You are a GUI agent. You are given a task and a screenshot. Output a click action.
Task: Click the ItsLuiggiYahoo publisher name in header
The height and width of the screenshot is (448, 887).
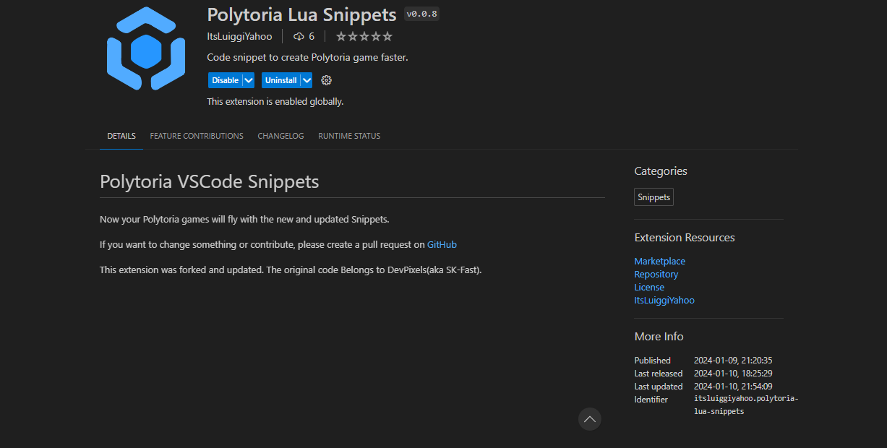(x=240, y=36)
